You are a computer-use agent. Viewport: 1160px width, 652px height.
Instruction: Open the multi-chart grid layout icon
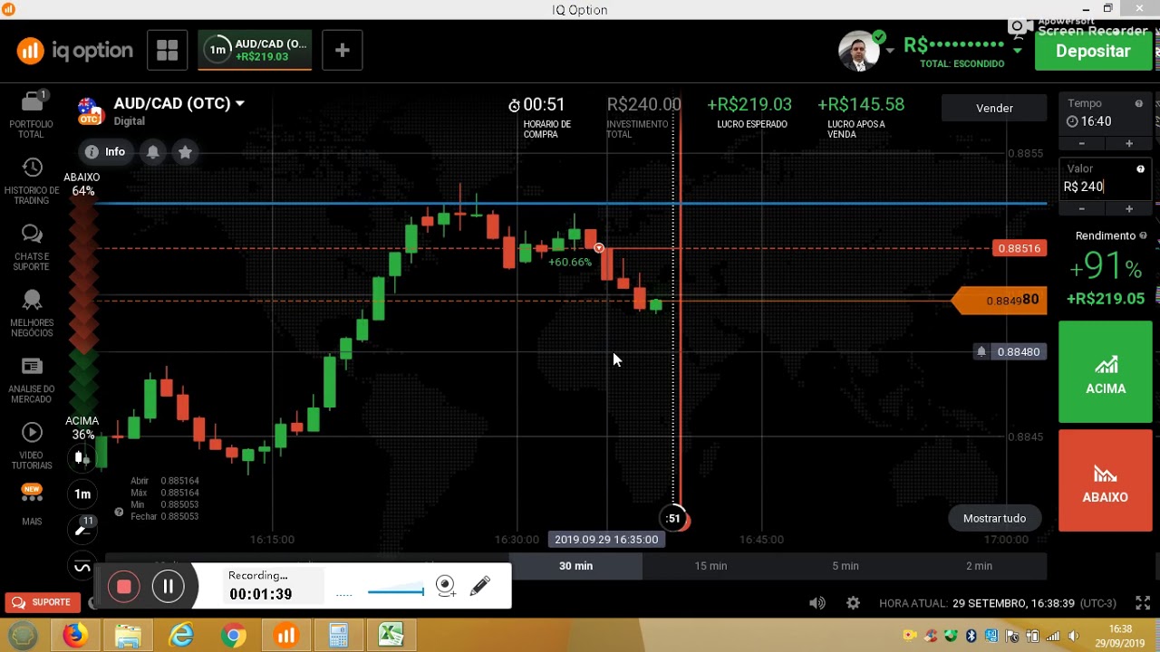point(167,51)
